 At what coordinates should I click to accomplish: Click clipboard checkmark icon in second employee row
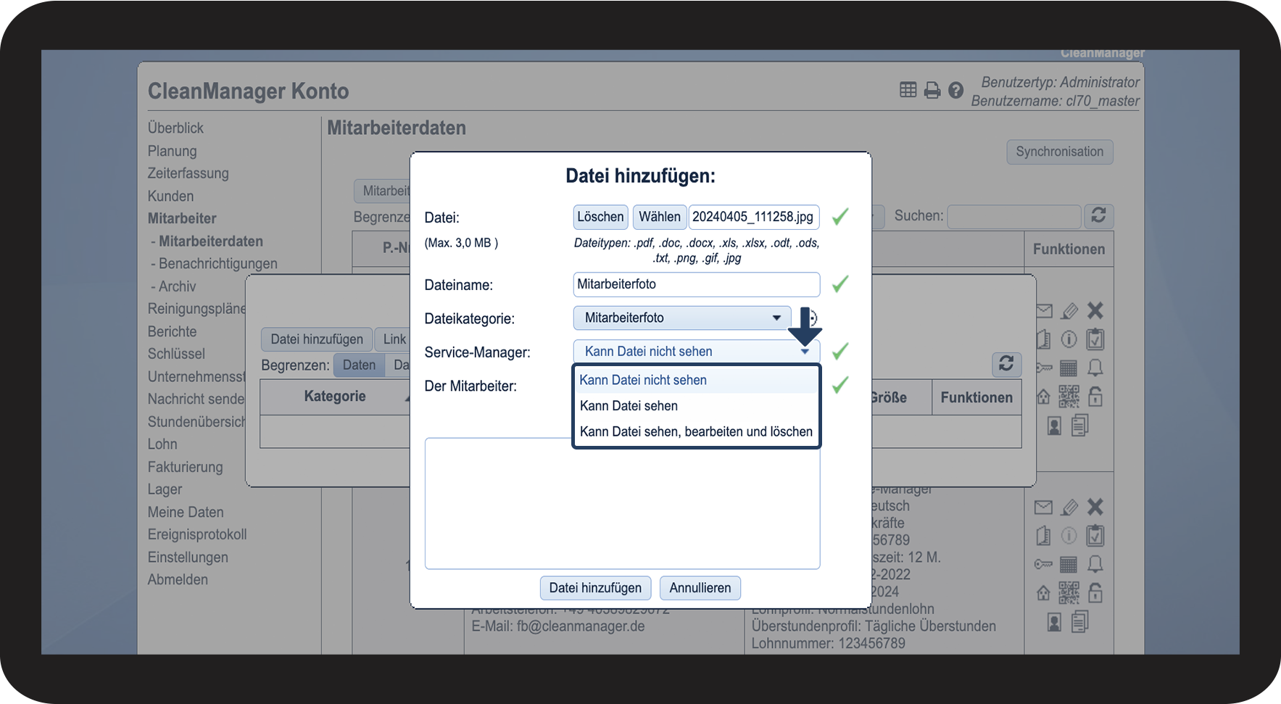[1095, 535]
